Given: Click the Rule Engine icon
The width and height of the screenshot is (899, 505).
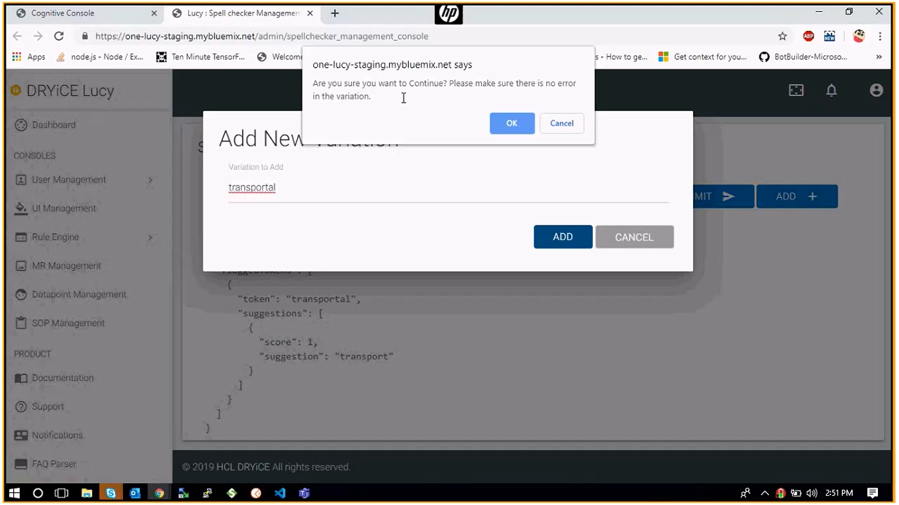Looking at the screenshot, I should pyautogui.click(x=21, y=237).
